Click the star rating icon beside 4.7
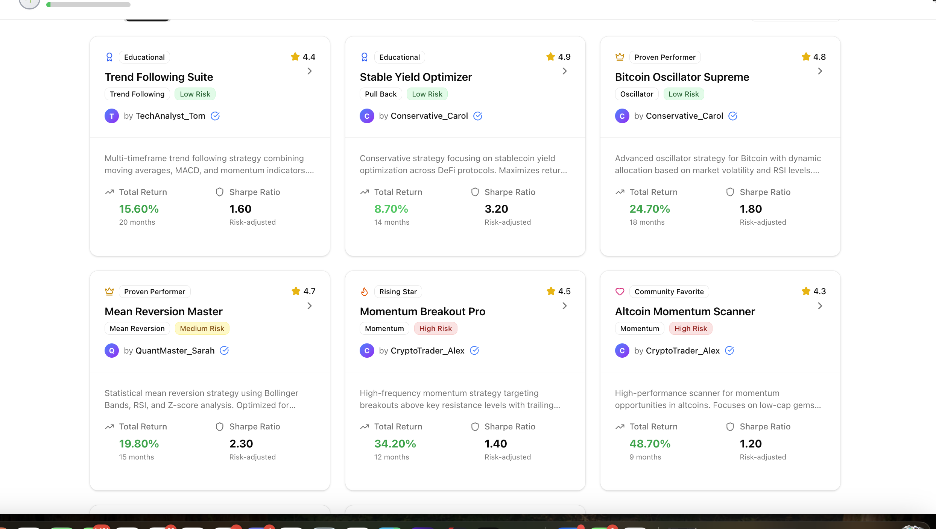Viewport: 936px width, 529px height. pyautogui.click(x=296, y=291)
